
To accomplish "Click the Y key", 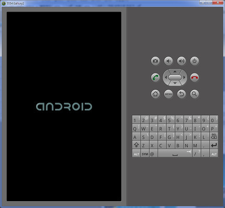I will click(179, 128).
